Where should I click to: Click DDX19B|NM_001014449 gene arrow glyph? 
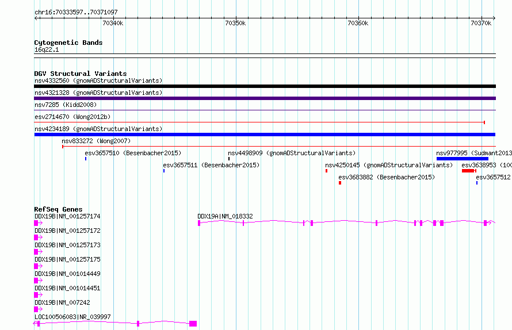38,281
